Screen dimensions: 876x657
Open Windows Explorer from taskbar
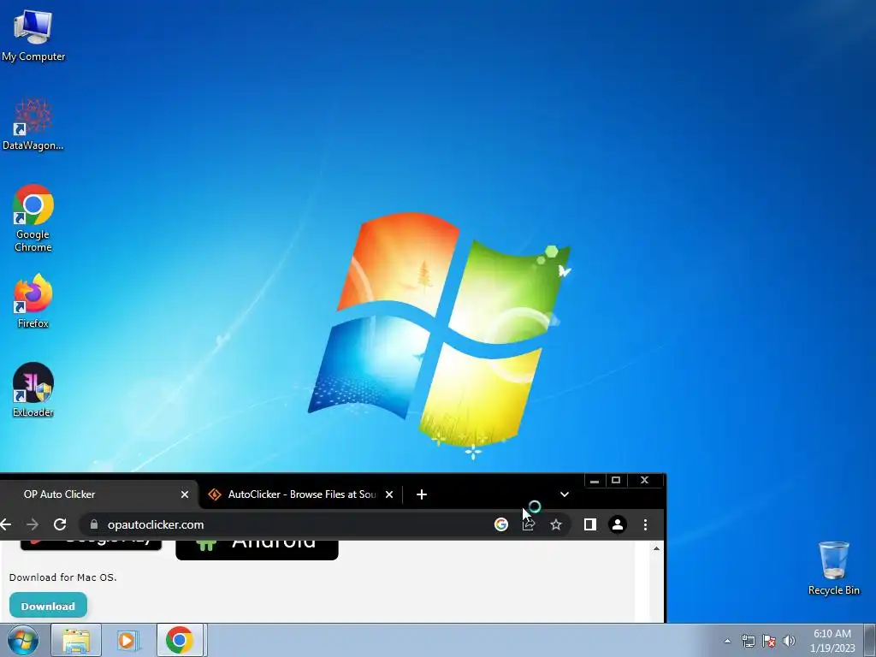[x=76, y=640]
